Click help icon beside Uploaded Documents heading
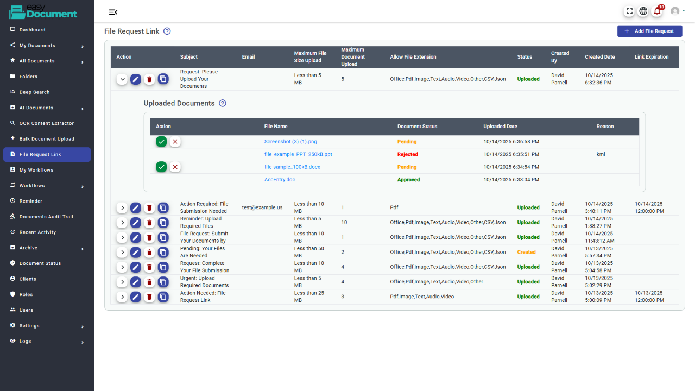The width and height of the screenshot is (695, 391). click(x=223, y=103)
